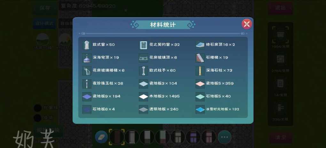Click the 夜珍珠玉柱 pillar icon
Image resolution: width=326 pixels, height=148 pixels.
(x=87, y=84)
